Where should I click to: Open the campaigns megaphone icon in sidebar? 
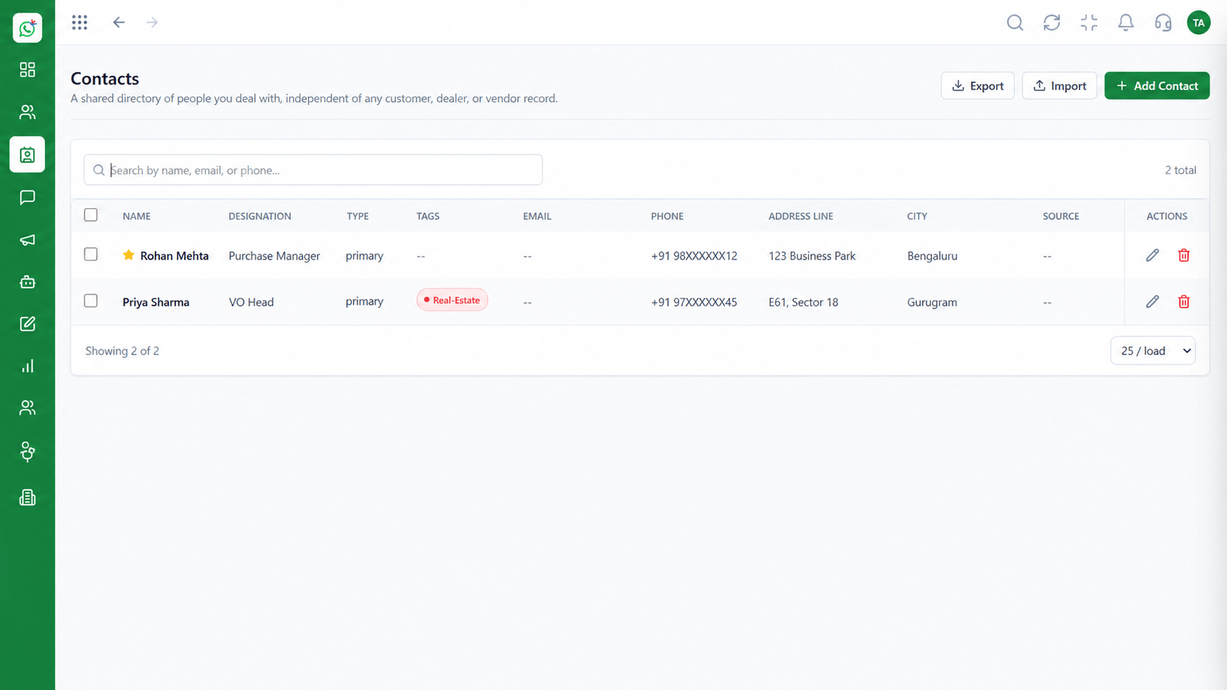click(27, 240)
